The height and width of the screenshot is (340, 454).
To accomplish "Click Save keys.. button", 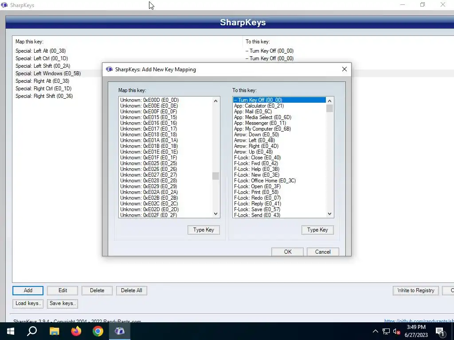I will (63, 303).
